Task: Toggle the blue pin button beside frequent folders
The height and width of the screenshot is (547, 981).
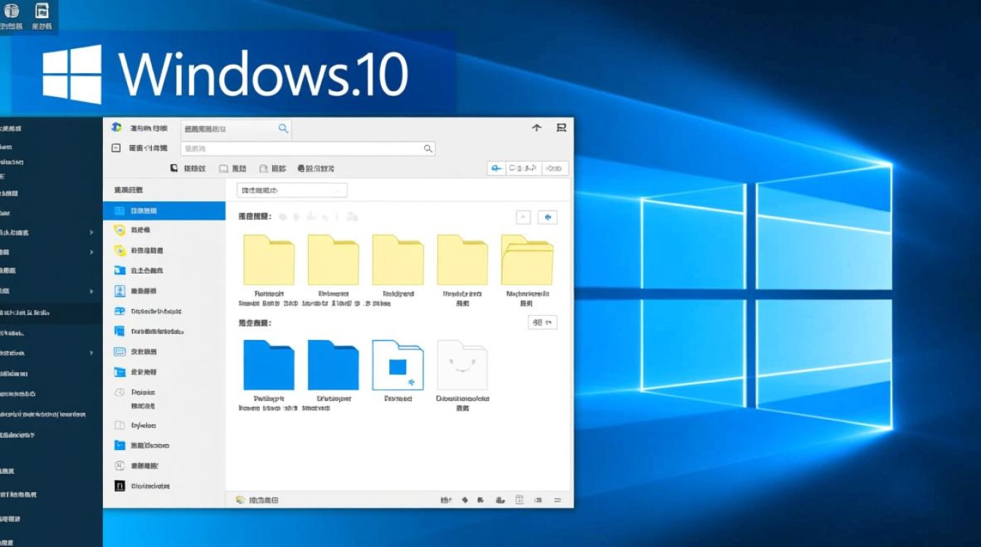Action: coord(548,217)
